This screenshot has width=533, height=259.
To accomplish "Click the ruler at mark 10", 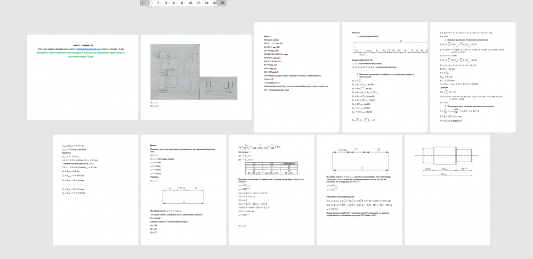I will tap(191, 3).
